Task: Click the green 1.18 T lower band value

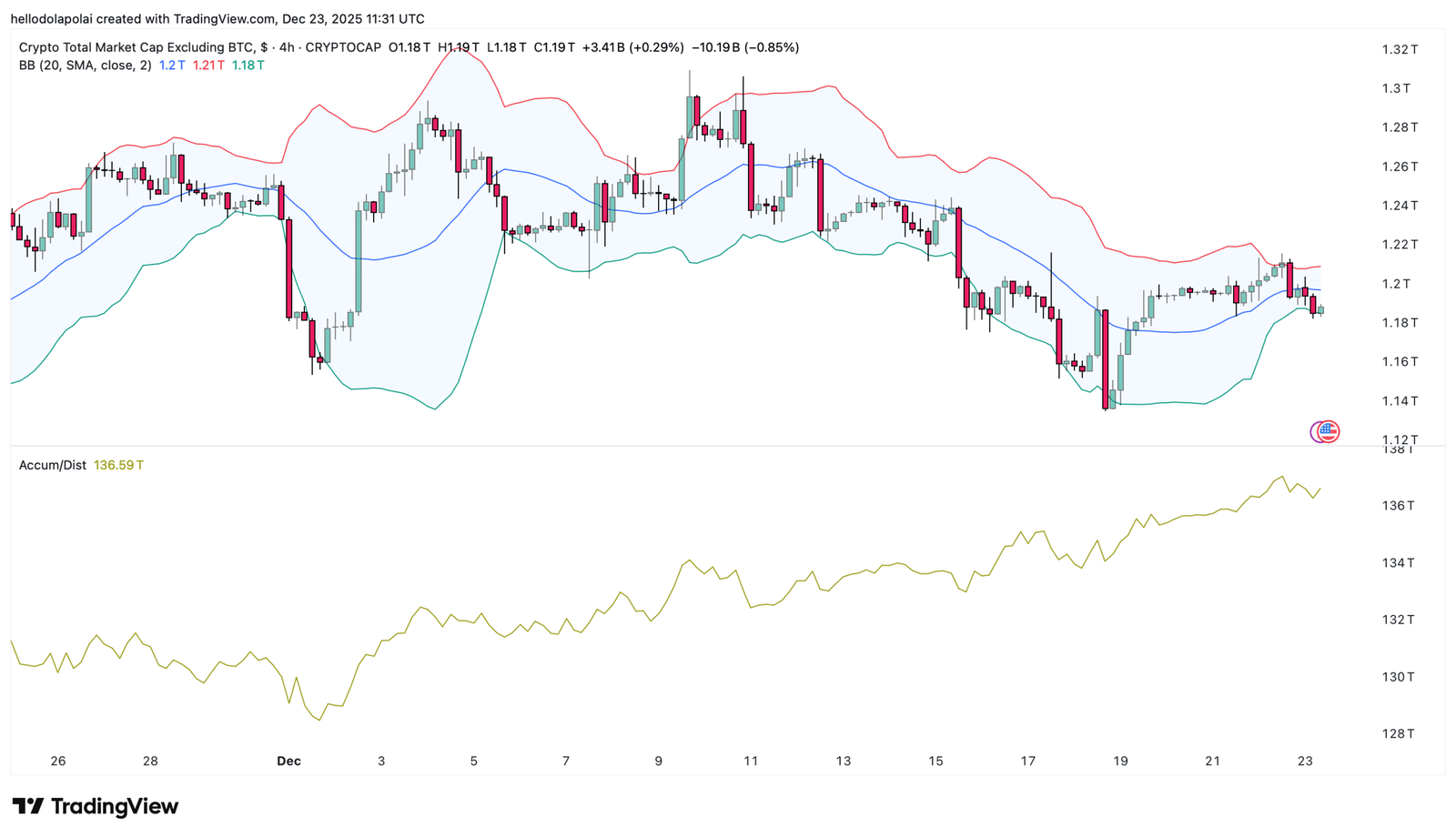Action: point(248,66)
